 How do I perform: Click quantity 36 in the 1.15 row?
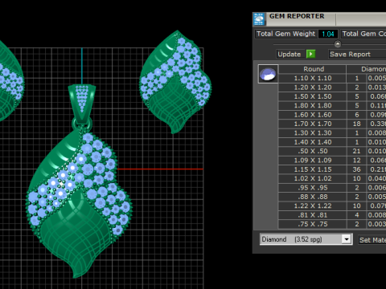pos(356,169)
